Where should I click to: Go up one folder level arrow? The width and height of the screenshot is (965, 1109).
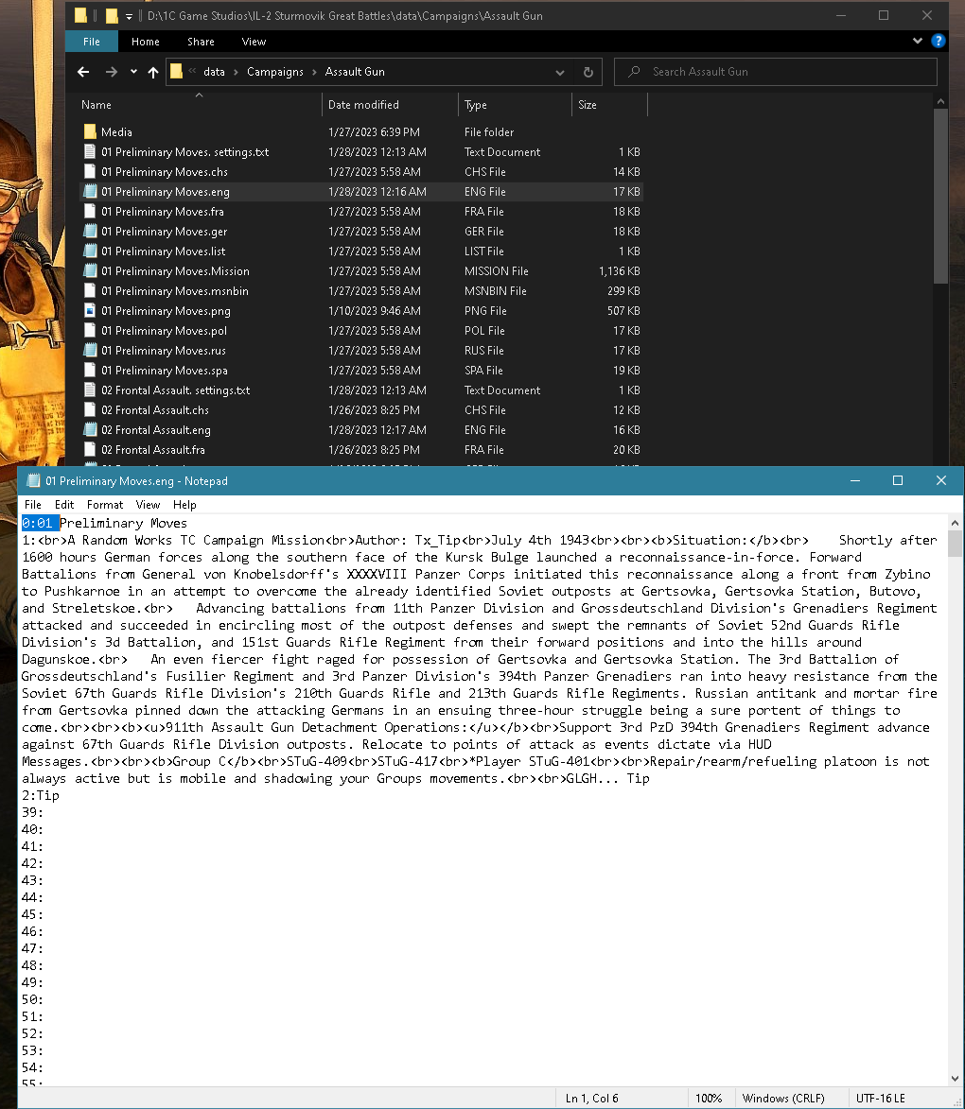tap(153, 72)
